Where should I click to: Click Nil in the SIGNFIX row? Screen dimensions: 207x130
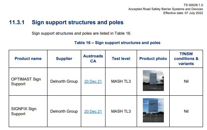[x=186, y=111]
